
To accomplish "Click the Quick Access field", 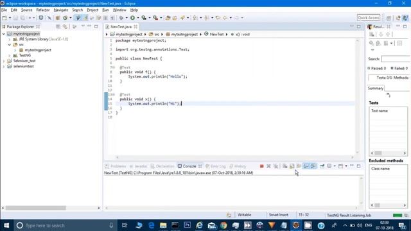I will pos(368,18).
